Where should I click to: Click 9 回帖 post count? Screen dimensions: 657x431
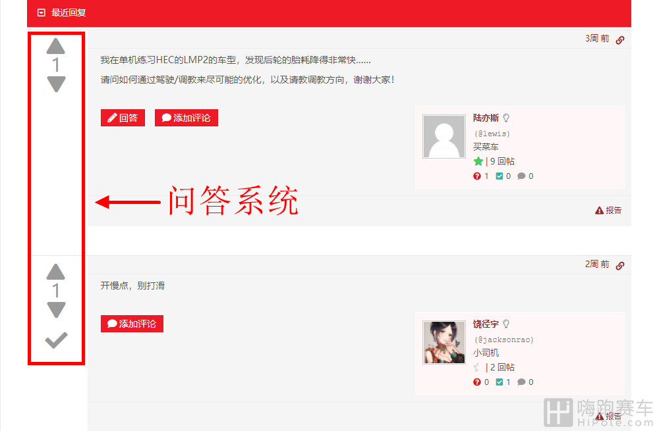click(502, 161)
